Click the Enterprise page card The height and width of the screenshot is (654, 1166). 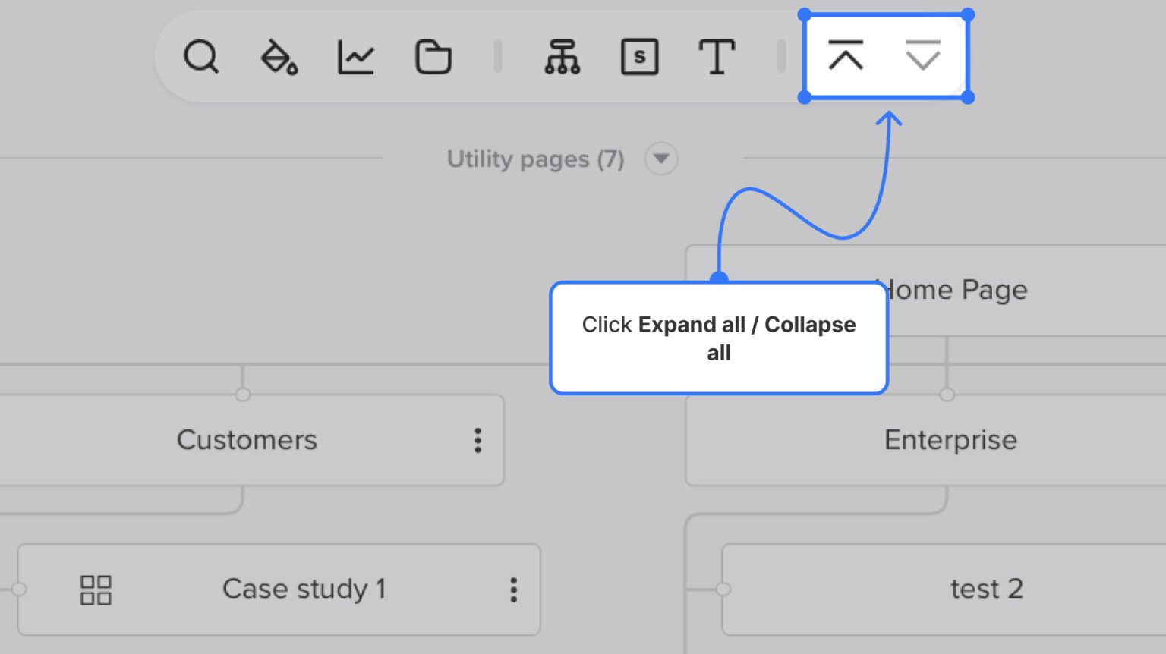pos(951,440)
